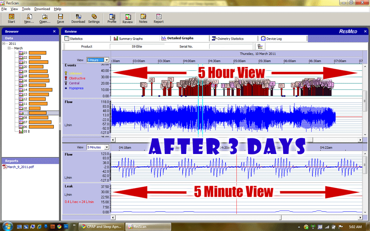Click the Notes toolbar icon
Image resolution: width=370 pixels, height=231 pixels.
[x=143, y=18]
